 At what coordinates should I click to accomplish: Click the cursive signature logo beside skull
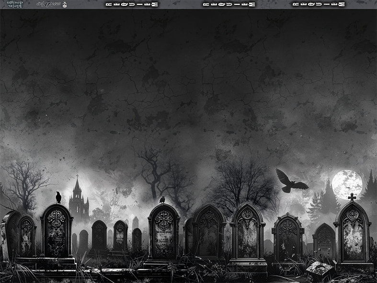point(48,4)
